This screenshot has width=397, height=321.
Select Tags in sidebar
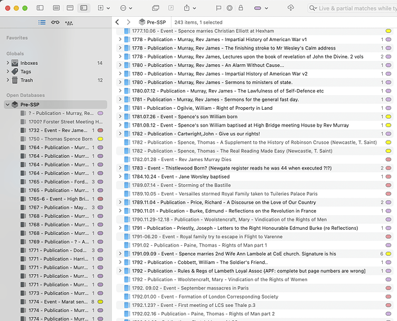(x=55, y=72)
